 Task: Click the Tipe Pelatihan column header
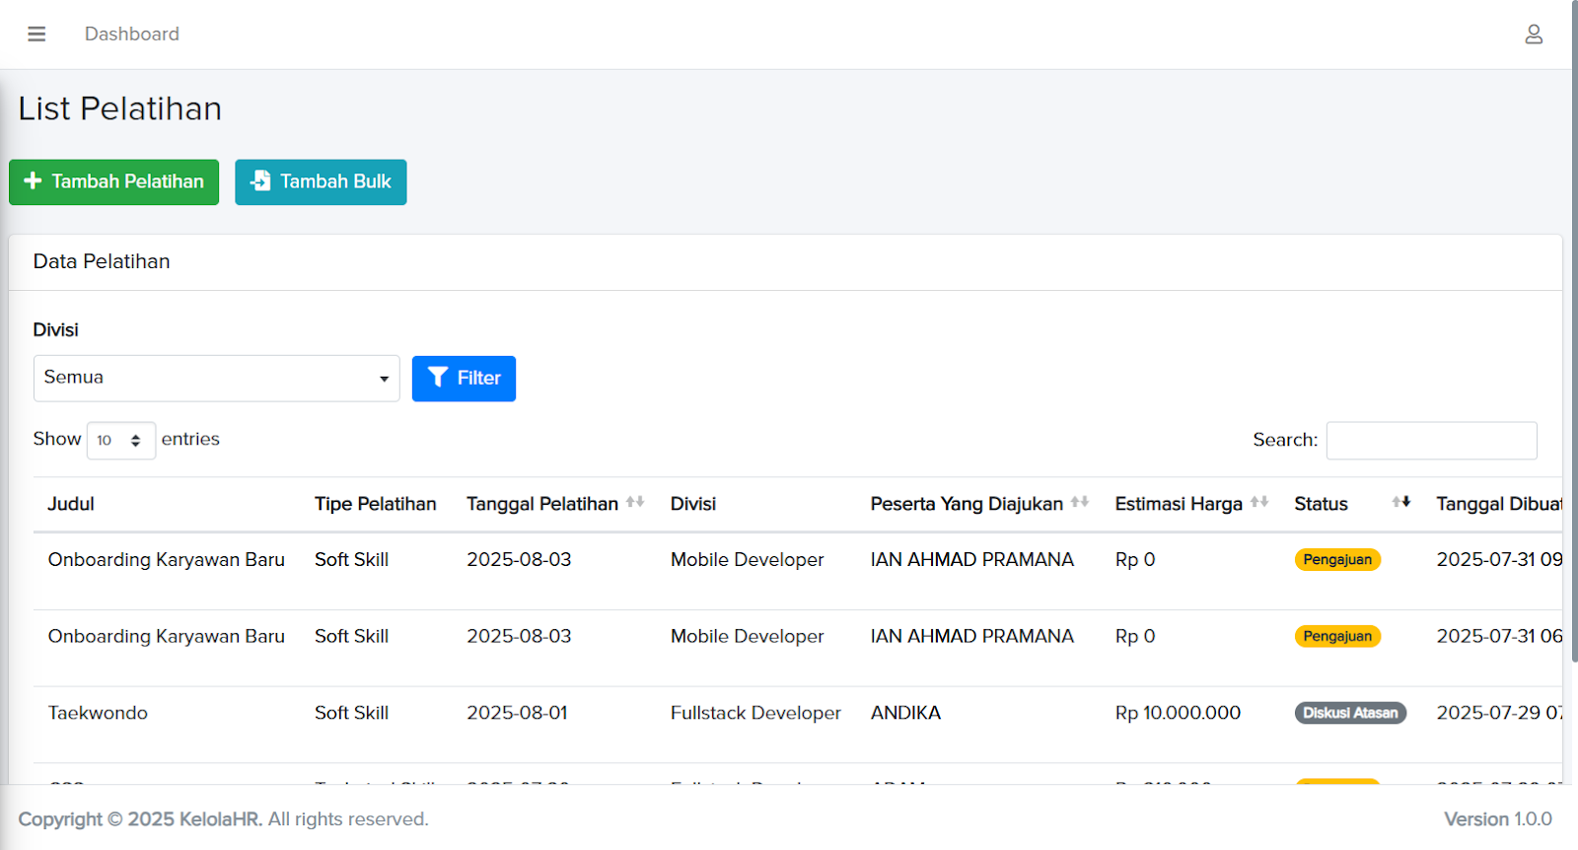coord(375,504)
